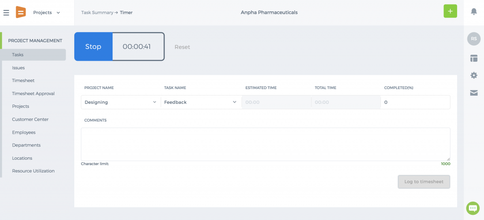The image size is (484, 220).
Task: Stop the running timer
Action: click(x=93, y=47)
